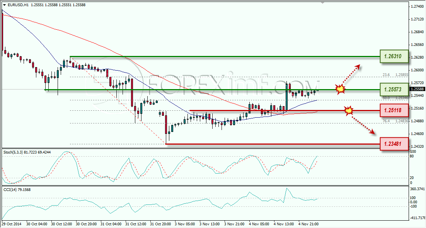This screenshot has height=228, width=426.
Task: Click the 31 Oct 20:00 time label
Action: point(160,224)
